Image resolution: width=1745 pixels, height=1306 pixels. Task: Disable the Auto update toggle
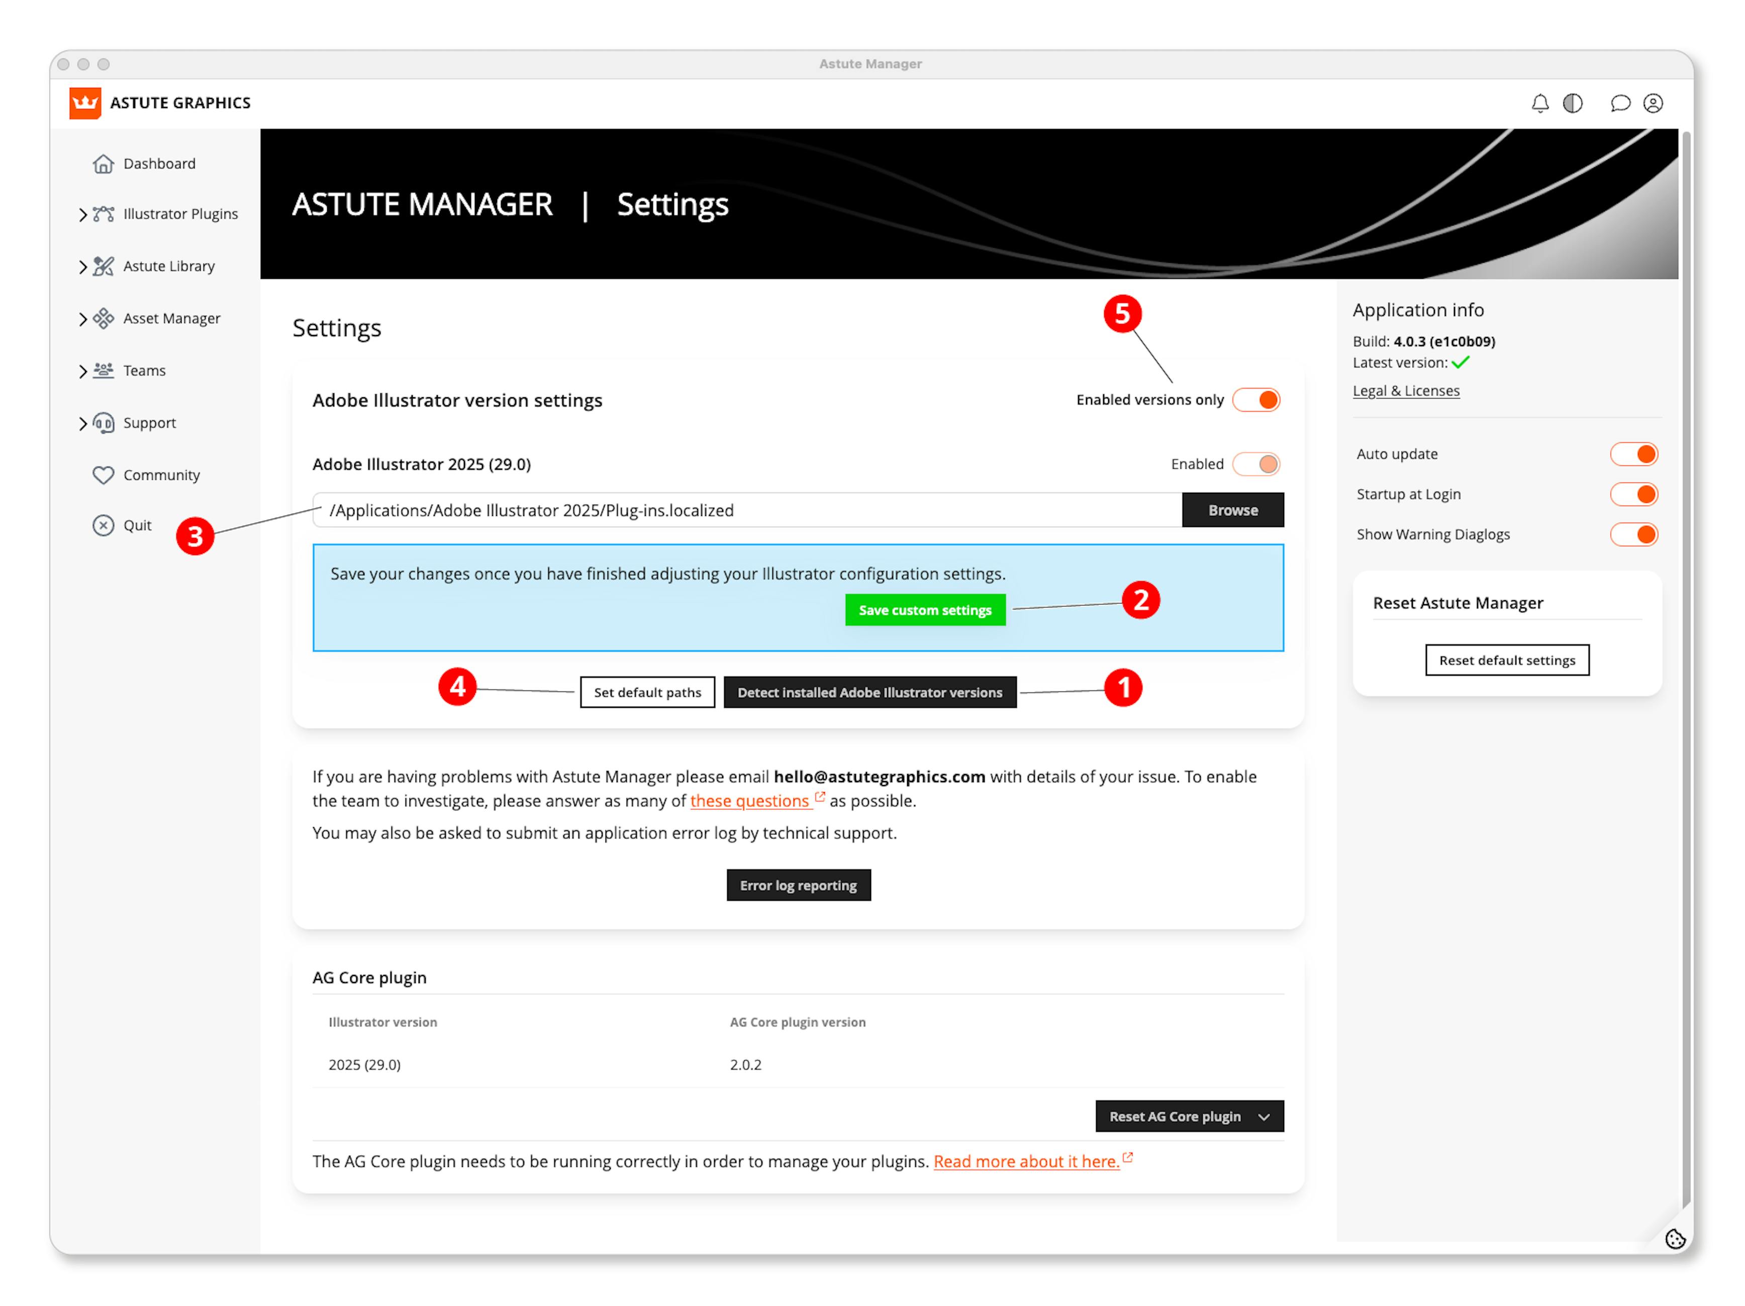[x=1634, y=454]
